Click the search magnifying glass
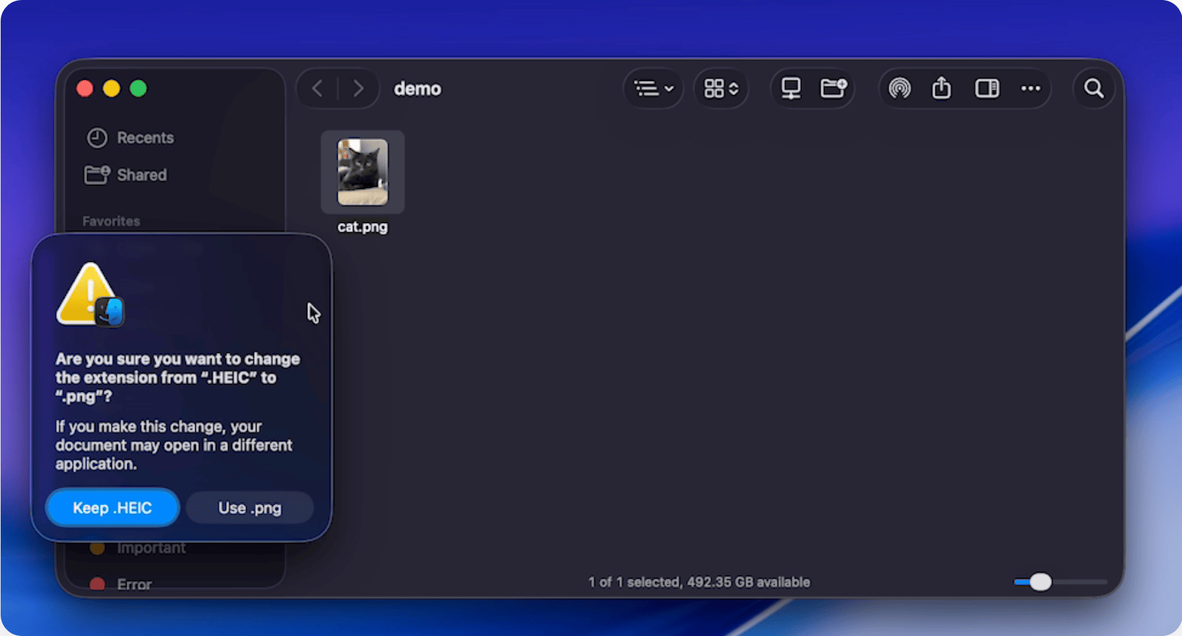This screenshot has width=1182, height=636. click(x=1094, y=88)
